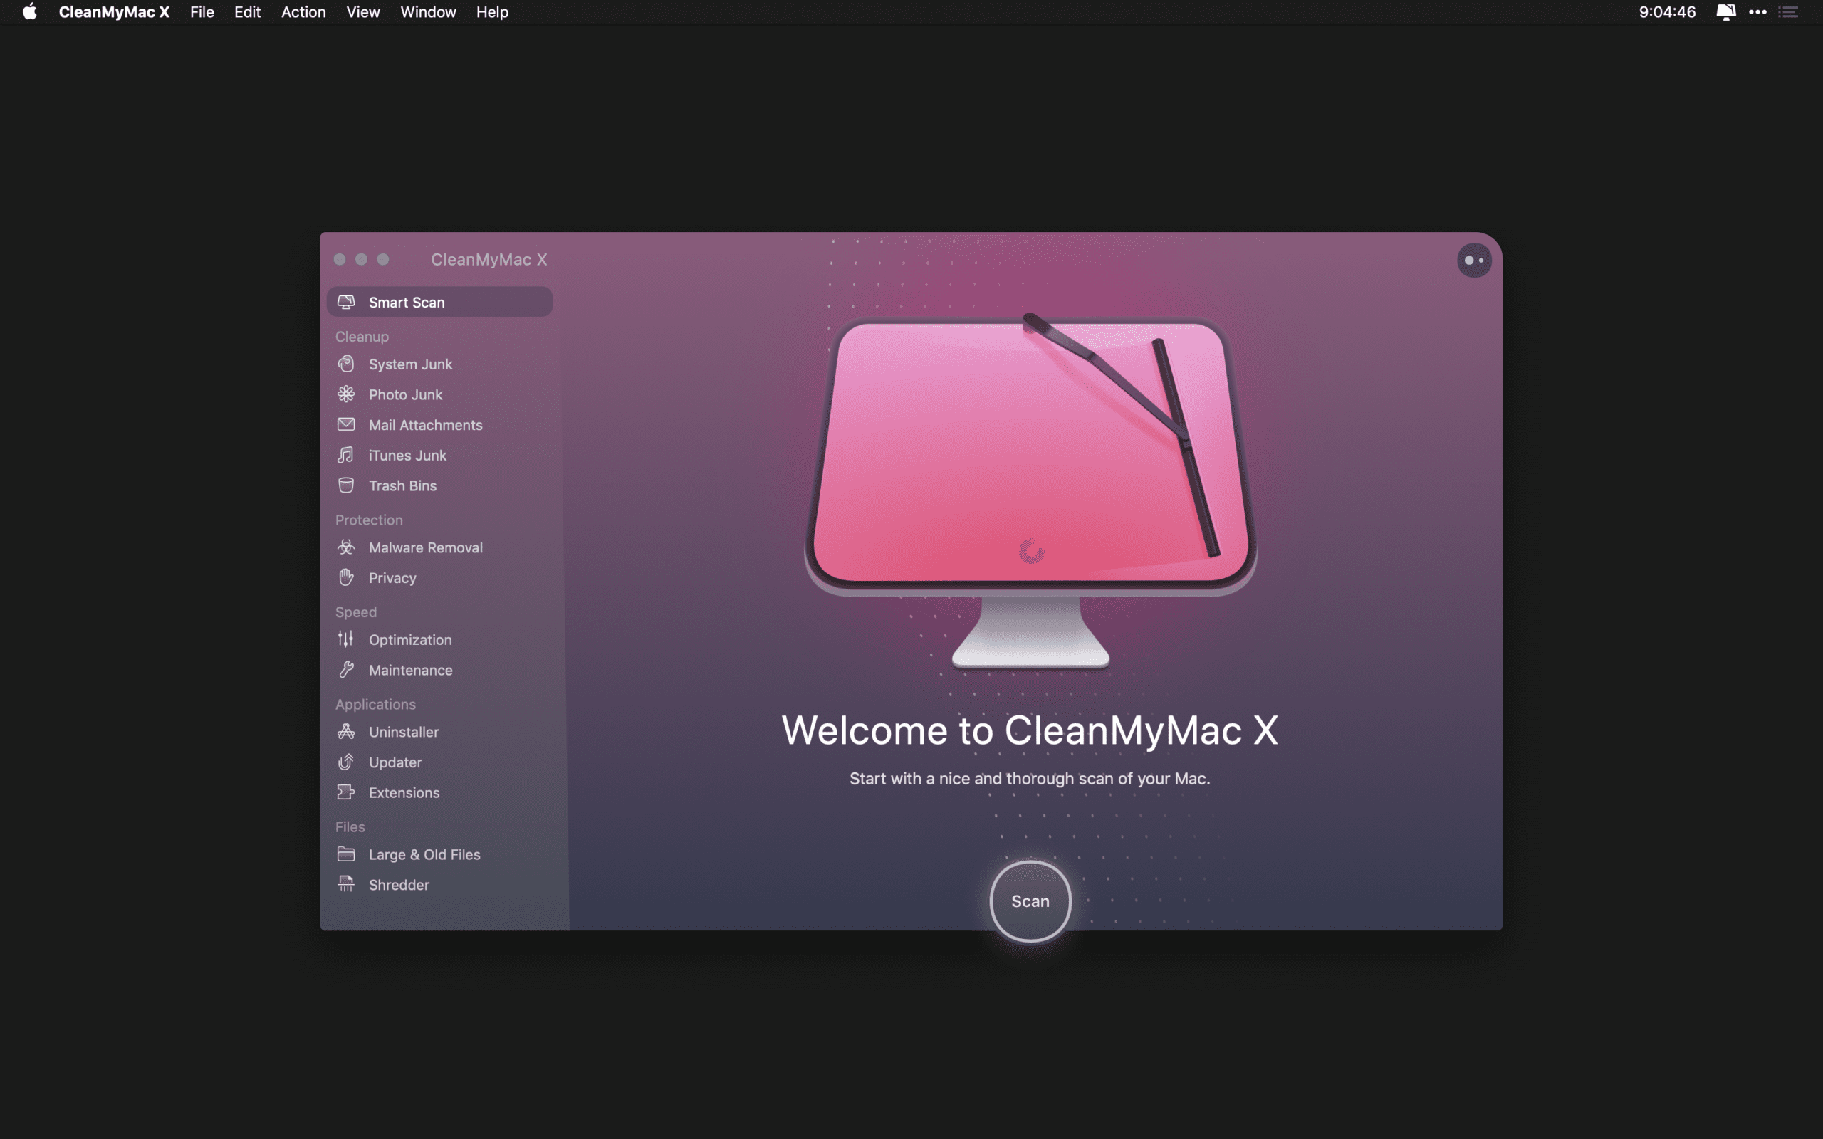Go to the Updater module
Viewport: 1823px width, 1139px height.
tap(440, 762)
